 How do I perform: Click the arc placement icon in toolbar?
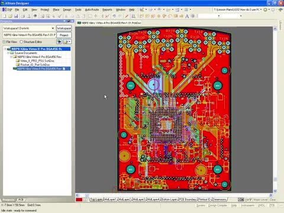170,16
